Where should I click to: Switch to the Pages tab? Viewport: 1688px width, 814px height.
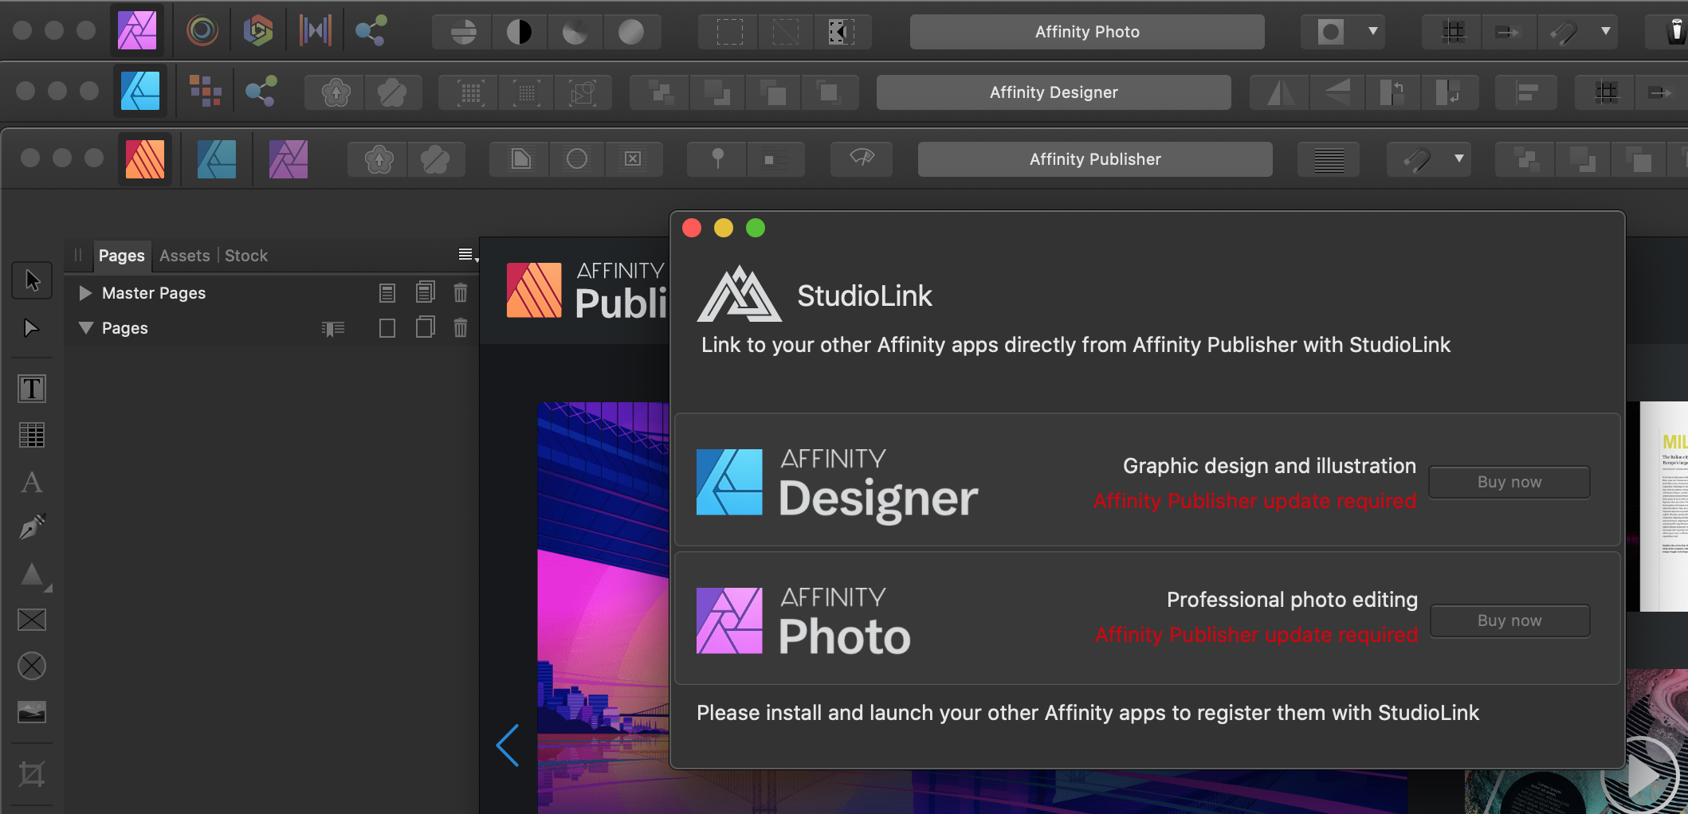[x=121, y=256]
